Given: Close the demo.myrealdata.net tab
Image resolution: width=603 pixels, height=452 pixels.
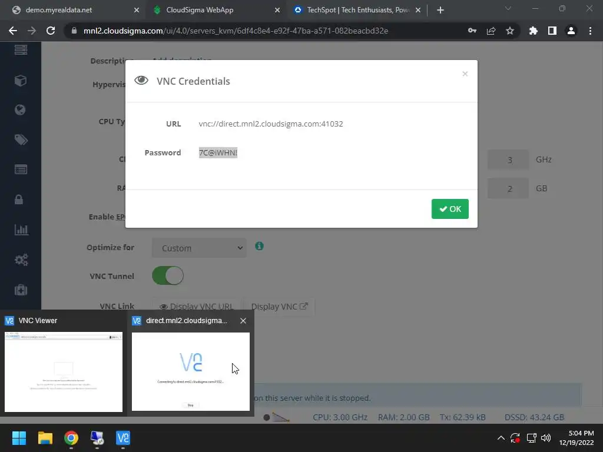Looking at the screenshot, I should point(137,10).
